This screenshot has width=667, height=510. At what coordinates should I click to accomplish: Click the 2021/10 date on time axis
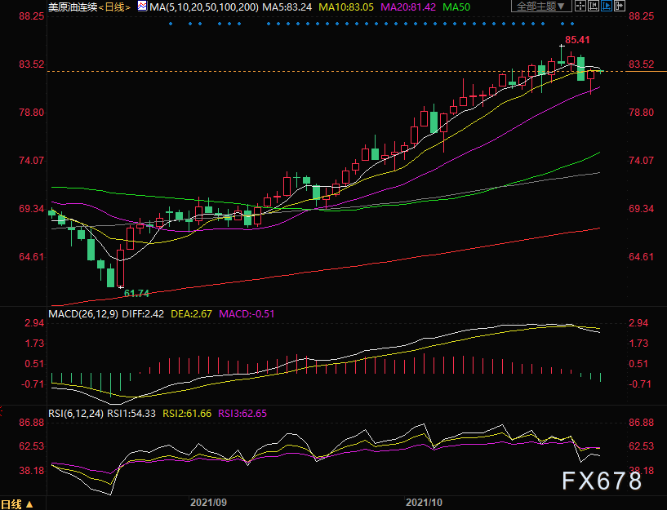(424, 503)
